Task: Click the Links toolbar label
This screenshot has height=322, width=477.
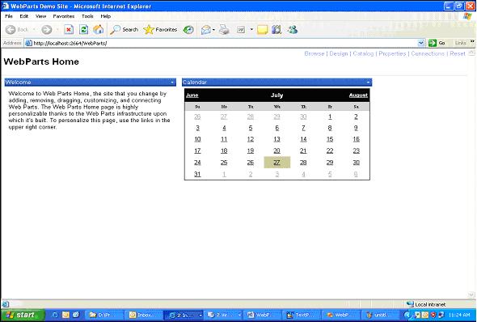Action: coord(460,43)
